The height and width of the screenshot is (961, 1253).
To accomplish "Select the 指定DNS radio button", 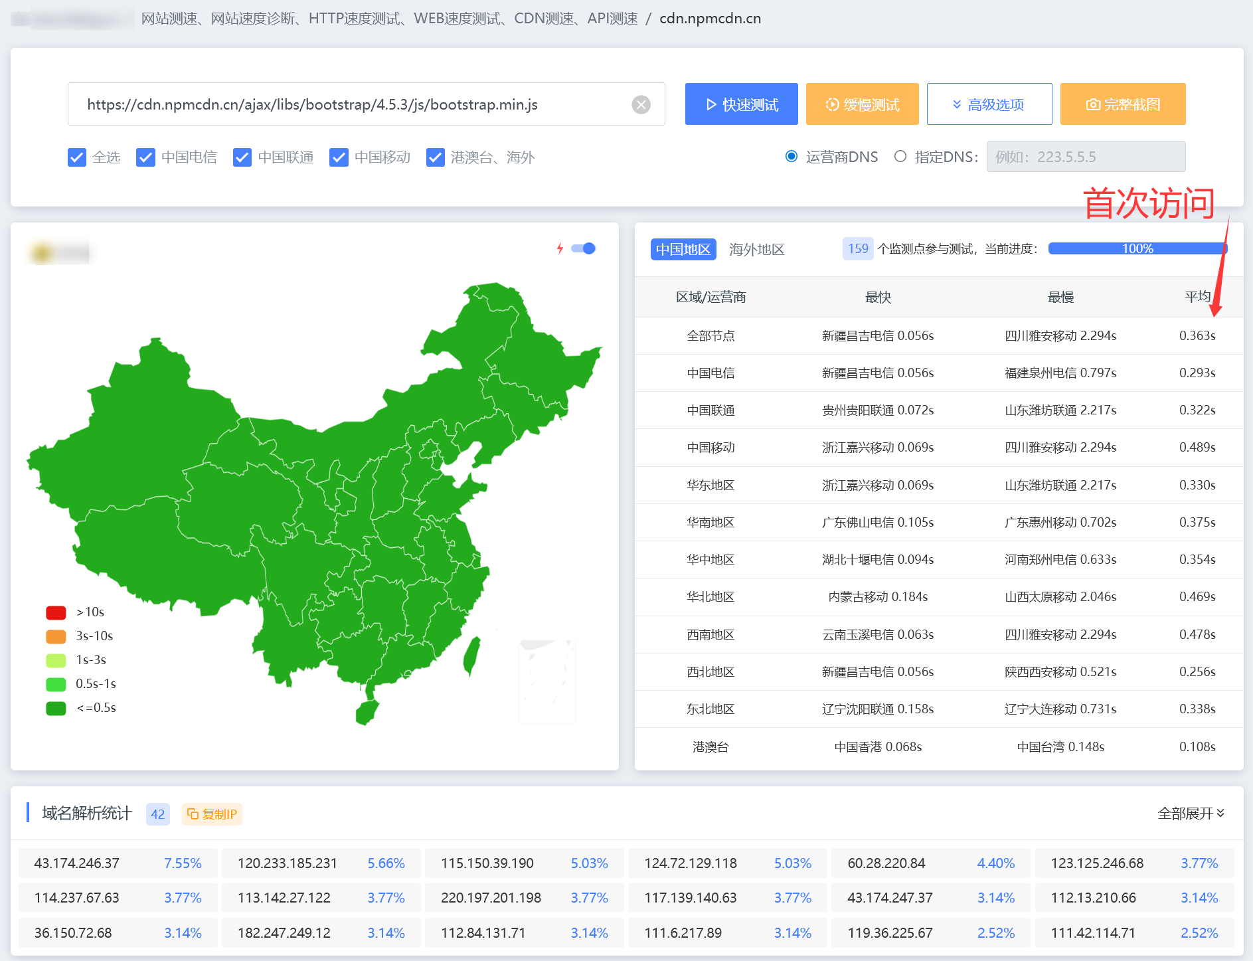I will click(900, 156).
